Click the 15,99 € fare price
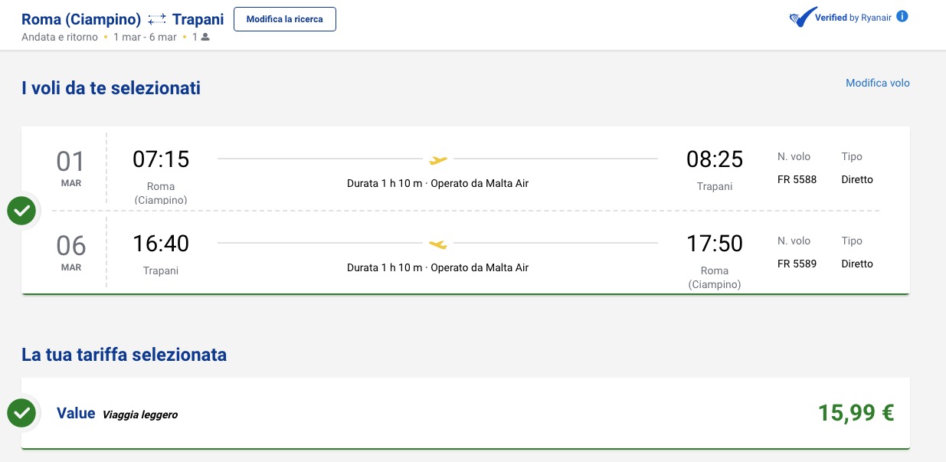This screenshot has width=946, height=462. click(x=856, y=413)
